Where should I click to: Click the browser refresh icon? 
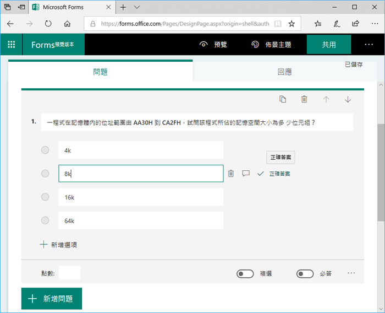(48, 24)
